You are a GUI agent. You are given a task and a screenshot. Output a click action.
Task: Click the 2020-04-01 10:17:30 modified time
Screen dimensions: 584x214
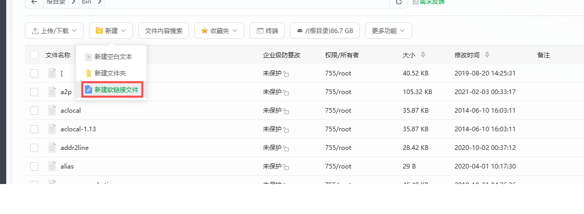coord(485,166)
